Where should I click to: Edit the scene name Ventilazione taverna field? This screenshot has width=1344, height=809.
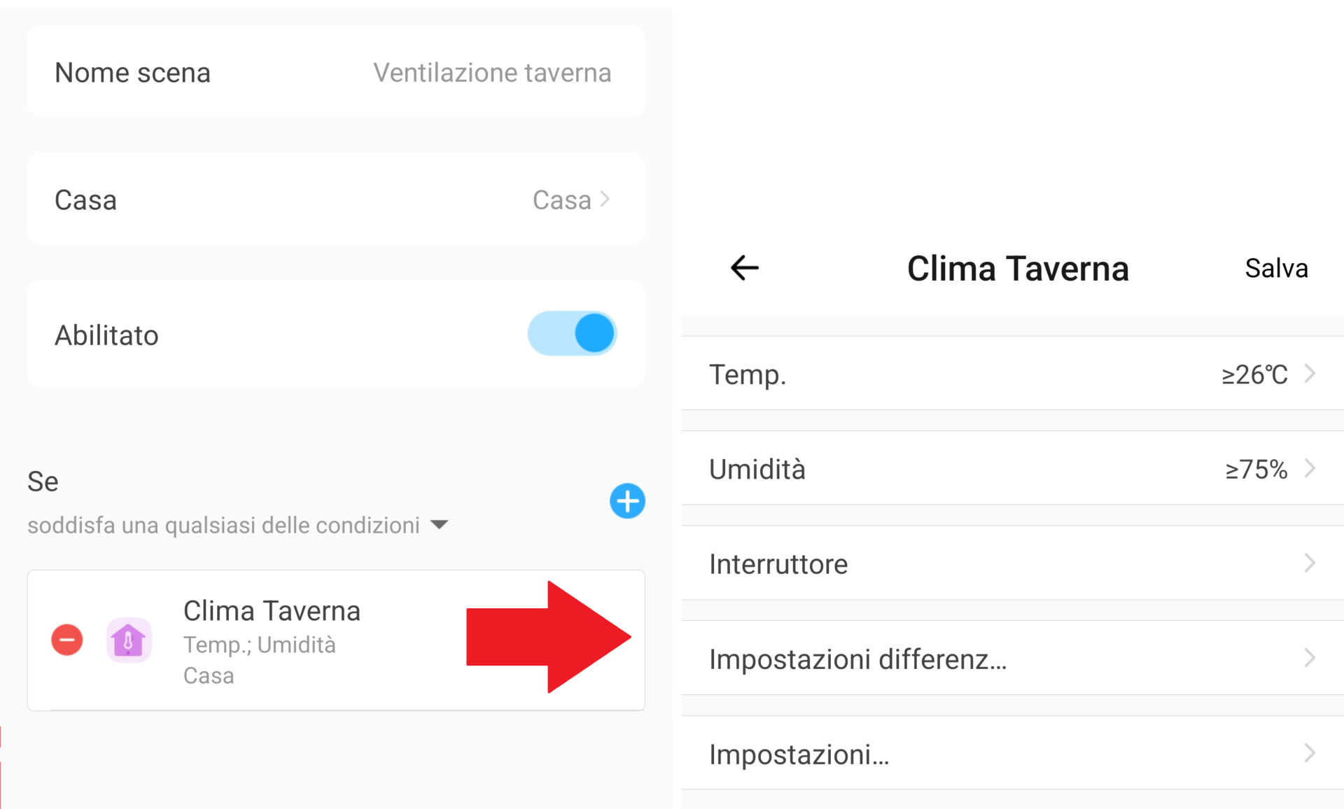491,73
